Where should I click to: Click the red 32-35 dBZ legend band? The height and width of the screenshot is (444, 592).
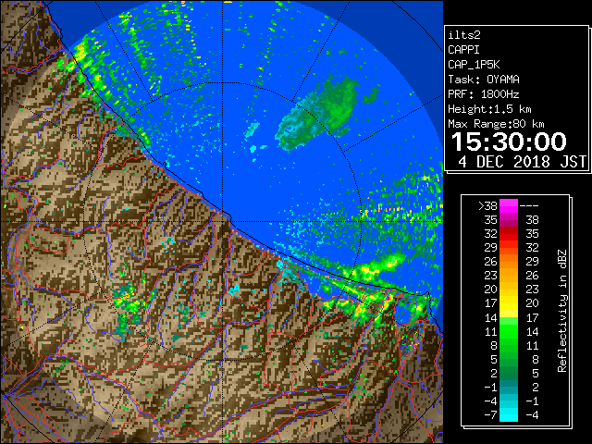pyautogui.click(x=509, y=234)
